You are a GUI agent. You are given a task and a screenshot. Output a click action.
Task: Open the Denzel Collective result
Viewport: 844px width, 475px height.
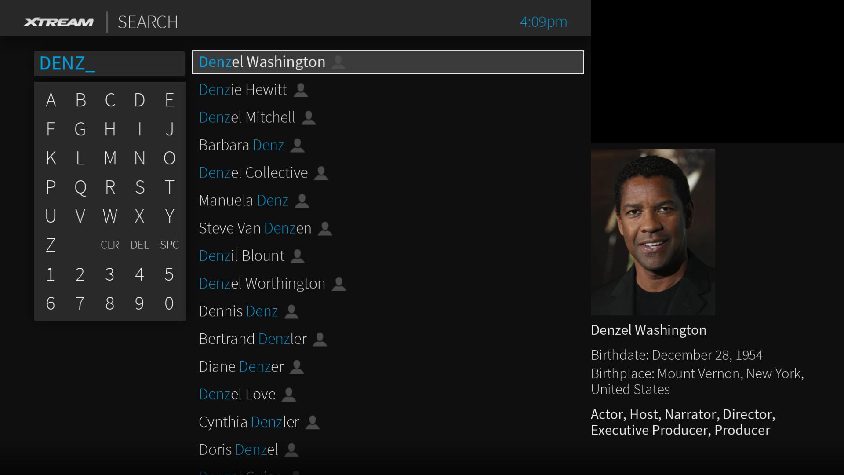[388, 173]
